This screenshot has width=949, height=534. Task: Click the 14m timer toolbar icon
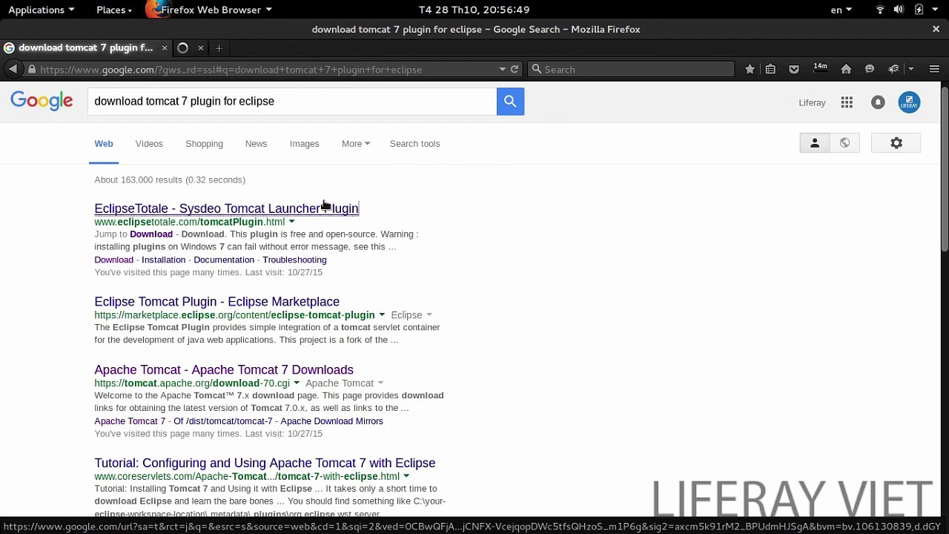pos(820,68)
